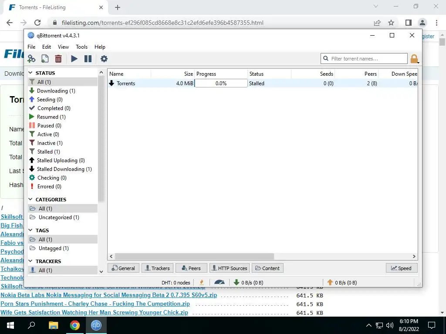Click the orange lock UI icon

(414, 59)
